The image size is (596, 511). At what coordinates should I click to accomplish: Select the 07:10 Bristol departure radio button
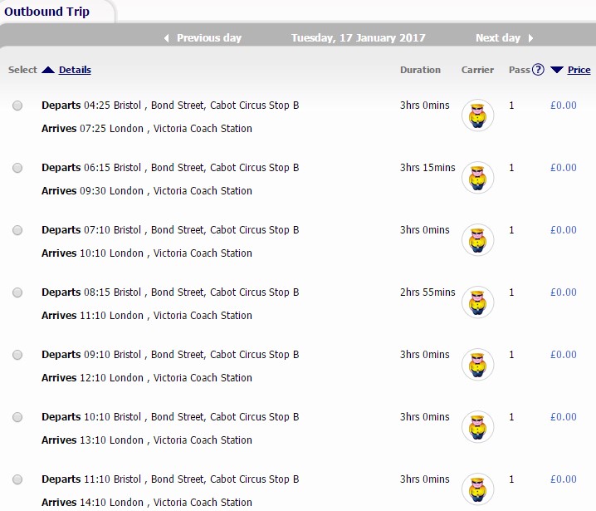point(17,230)
